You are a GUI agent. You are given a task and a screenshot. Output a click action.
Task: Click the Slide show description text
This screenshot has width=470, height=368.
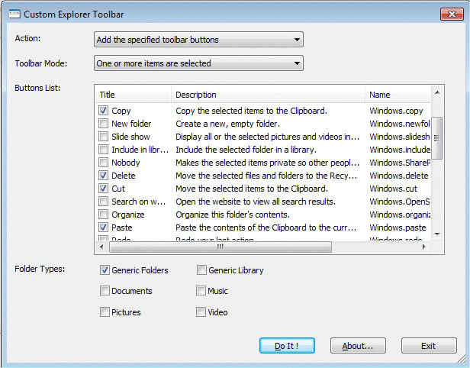[267, 137]
